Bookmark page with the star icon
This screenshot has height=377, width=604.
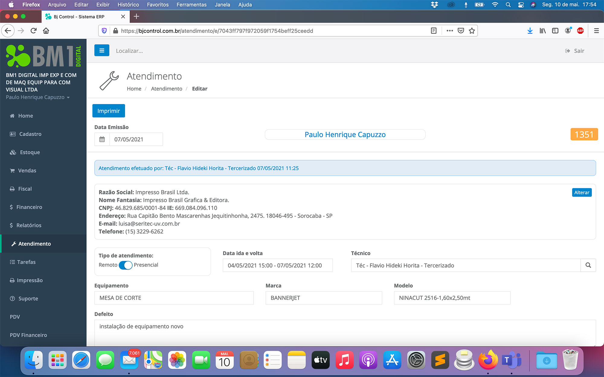(x=472, y=31)
